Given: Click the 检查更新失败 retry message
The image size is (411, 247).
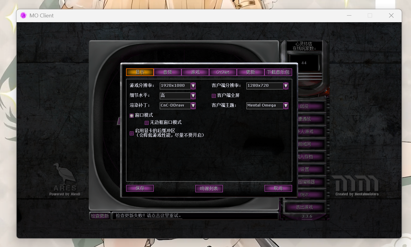Looking at the screenshot, I should click(149, 216).
